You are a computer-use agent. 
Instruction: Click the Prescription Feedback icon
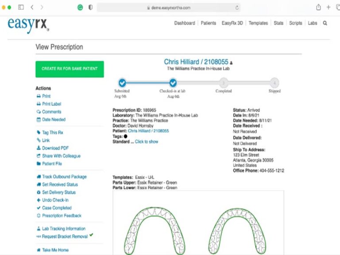pos(39,216)
